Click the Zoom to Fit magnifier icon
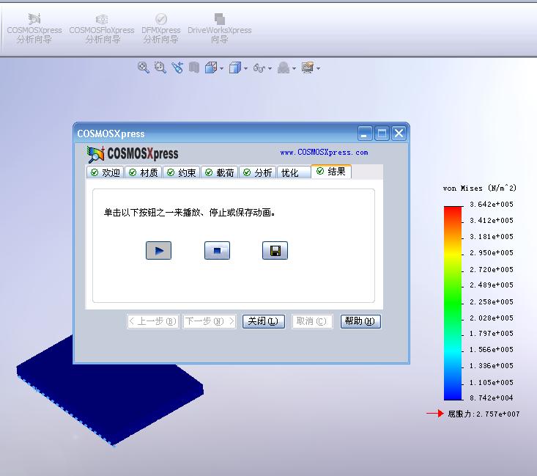 point(143,67)
